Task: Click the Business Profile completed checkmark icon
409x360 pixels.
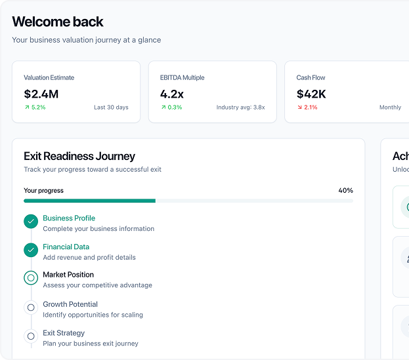Action: click(31, 222)
